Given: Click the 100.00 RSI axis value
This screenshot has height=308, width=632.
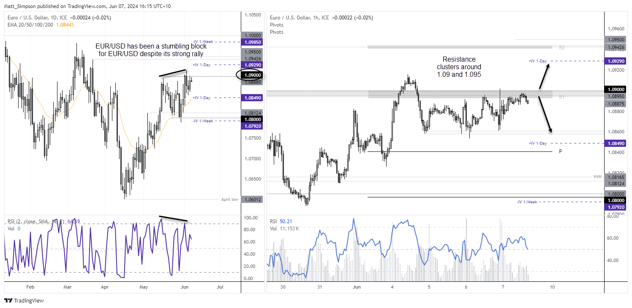Looking at the screenshot, I should (250, 218).
